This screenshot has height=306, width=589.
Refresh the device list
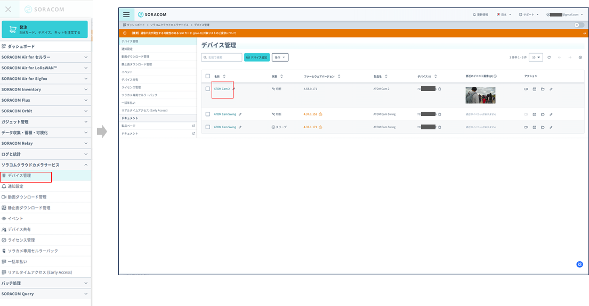pyautogui.click(x=549, y=57)
